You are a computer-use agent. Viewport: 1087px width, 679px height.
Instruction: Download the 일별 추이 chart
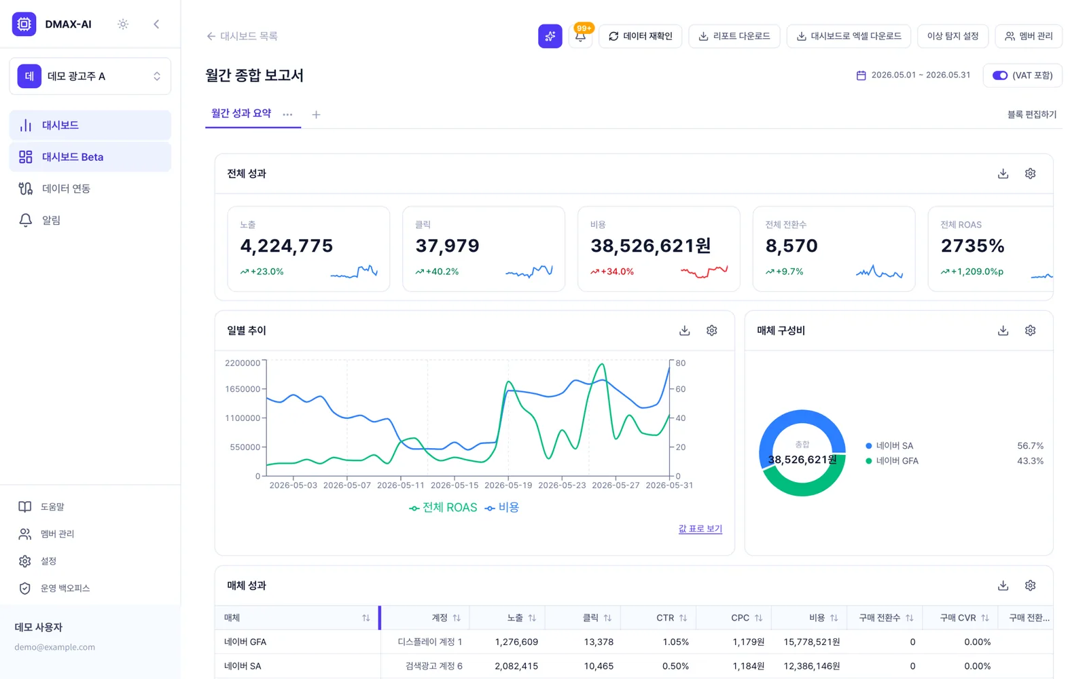click(x=685, y=331)
